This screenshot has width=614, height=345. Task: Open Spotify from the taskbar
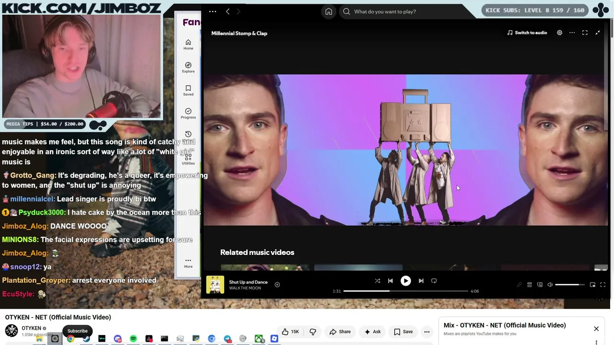(133, 339)
